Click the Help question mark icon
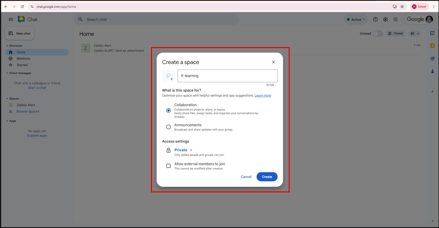 pyautogui.click(x=375, y=20)
